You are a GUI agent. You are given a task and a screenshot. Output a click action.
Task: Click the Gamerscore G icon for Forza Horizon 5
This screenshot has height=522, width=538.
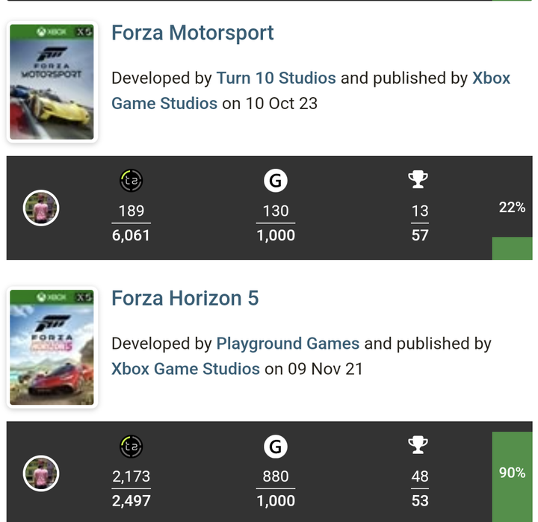(276, 447)
